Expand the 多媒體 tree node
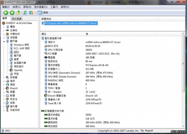Image resolution: width=187 pixels, height=134 pixels. (x=4, y=78)
